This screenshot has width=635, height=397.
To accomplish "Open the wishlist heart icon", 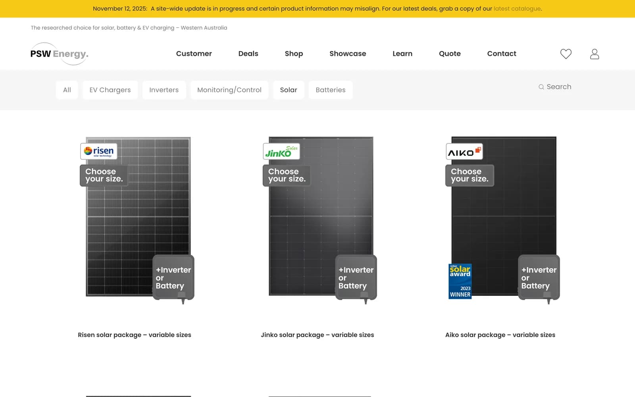I will click(x=566, y=54).
